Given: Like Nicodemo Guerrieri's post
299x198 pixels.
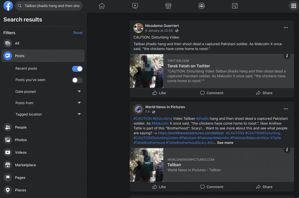Looking at the screenshot, I should [159, 93].
